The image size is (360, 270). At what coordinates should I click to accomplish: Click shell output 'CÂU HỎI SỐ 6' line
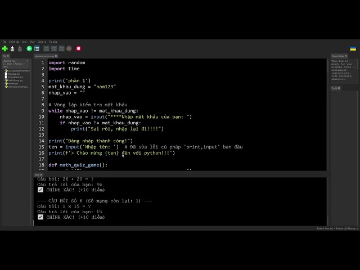point(95,201)
